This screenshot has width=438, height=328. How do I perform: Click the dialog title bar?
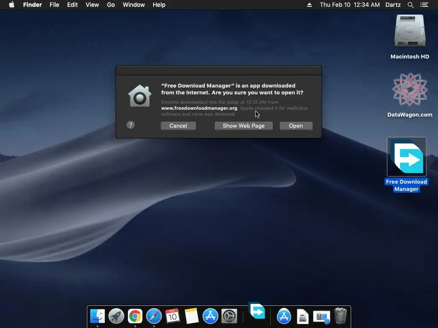(x=219, y=70)
